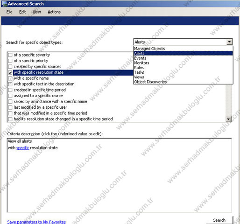Click the Search button
The height and width of the screenshot is (224, 240).
click(x=219, y=220)
